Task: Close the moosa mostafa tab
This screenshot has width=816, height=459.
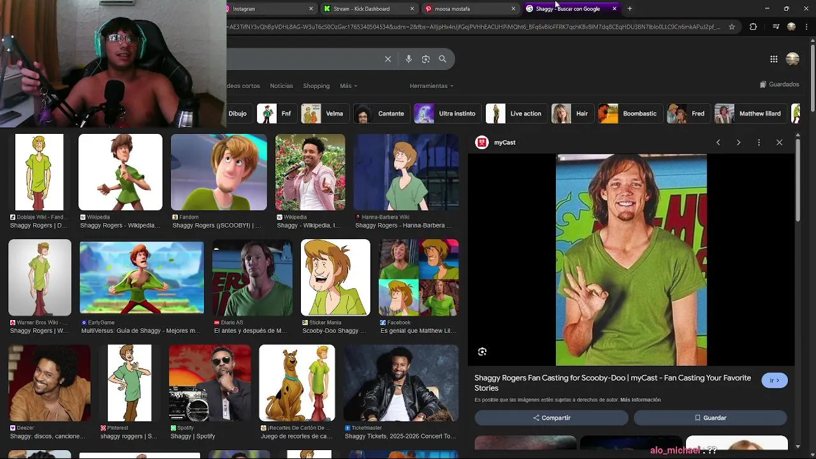Action: pos(513,9)
